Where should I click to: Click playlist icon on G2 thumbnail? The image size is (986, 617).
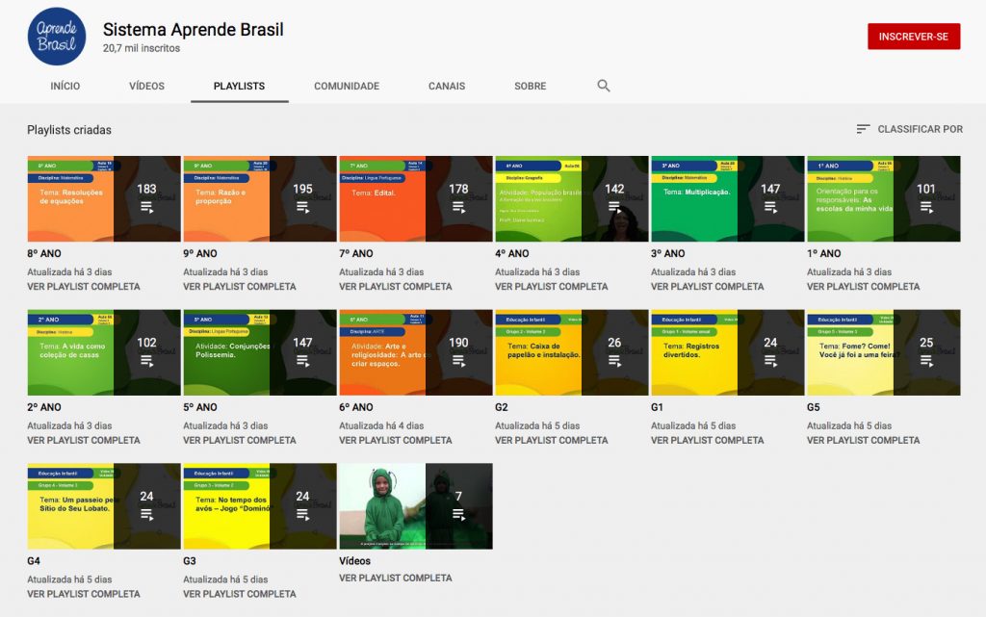coord(614,361)
